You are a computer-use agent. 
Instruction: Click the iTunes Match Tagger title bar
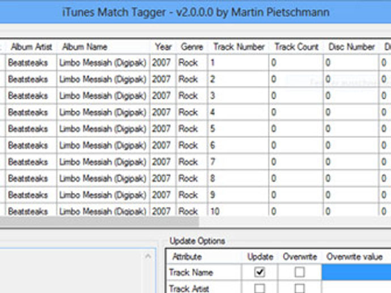[x=195, y=12]
